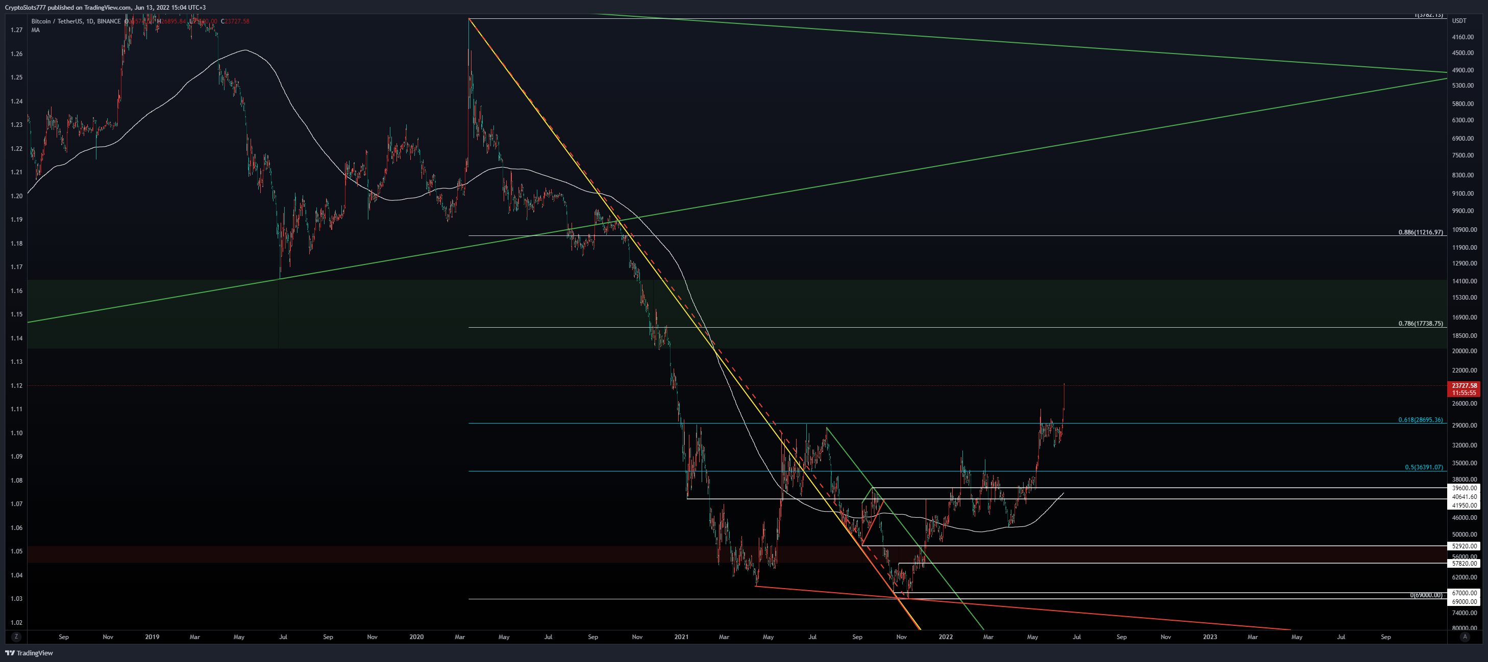Click the close value C23727.58 in legend
Screen dimensions: 1488x662
235,21
